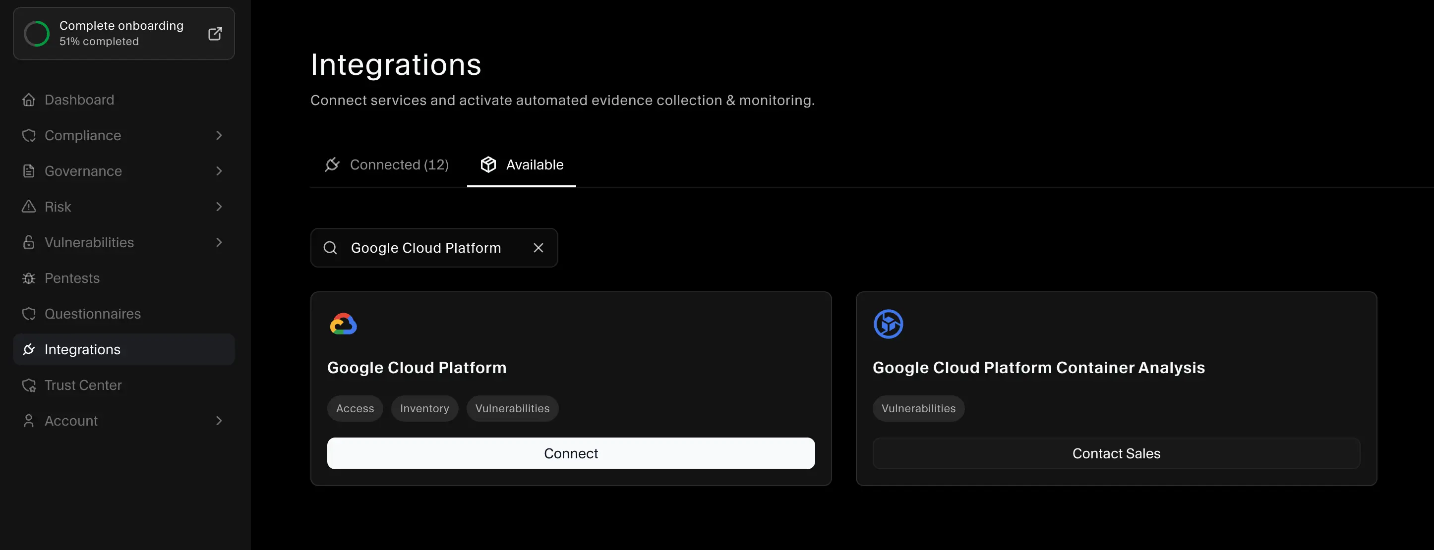Click Google Cloud Platform card title
This screenshot has height=550, width=1434.
(x=417, y=368)
